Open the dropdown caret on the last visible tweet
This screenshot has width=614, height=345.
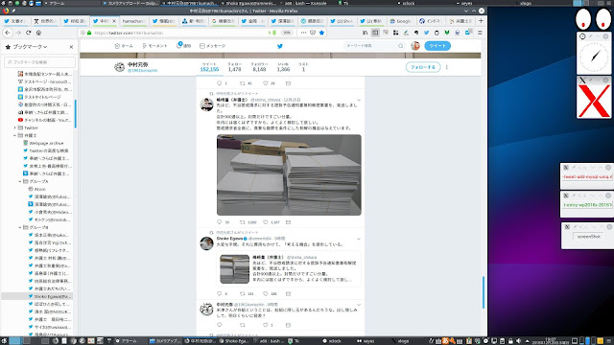point(358,305)
